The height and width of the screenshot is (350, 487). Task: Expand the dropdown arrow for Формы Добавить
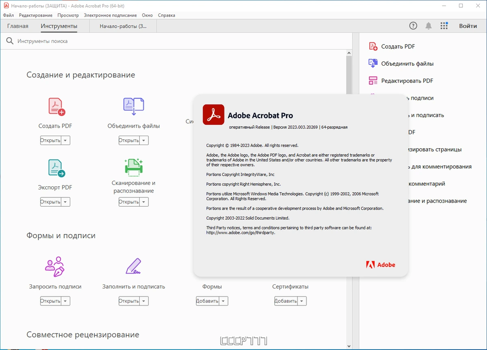coord(224,301)
